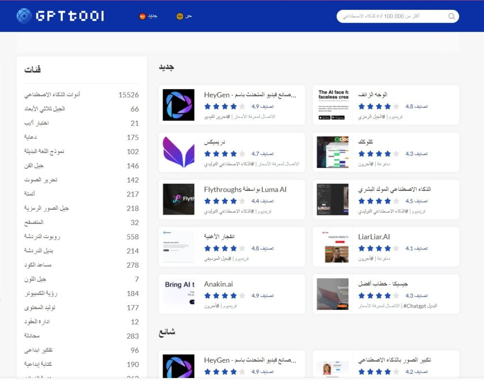Click the حر coin icon in header
Screen dimensions: 484x380
pos(180,17)
